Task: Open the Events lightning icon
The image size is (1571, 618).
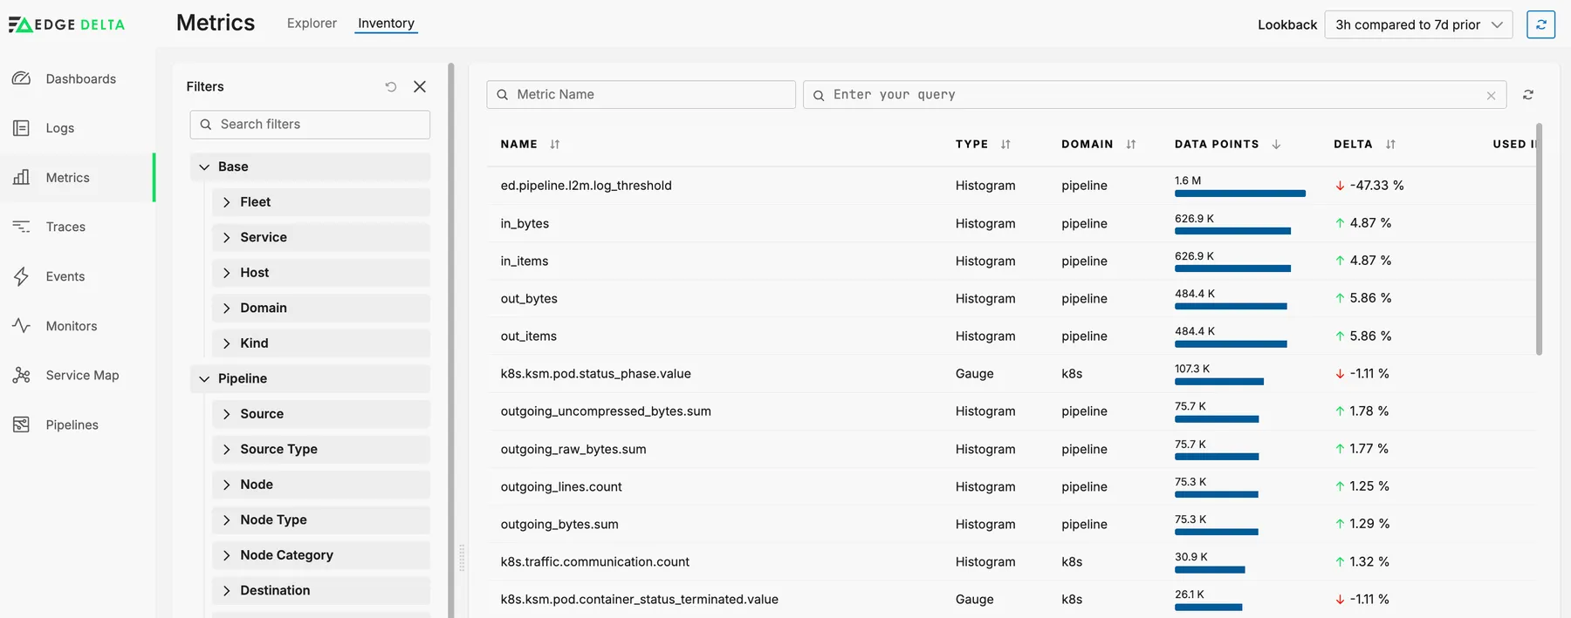Action: pos(22,276)
